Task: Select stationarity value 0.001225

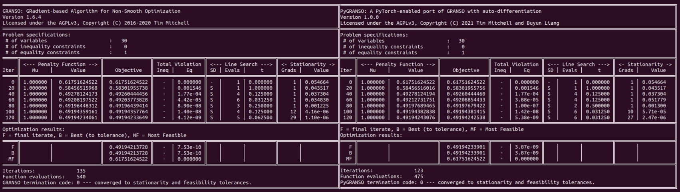Action: (317, 106)
